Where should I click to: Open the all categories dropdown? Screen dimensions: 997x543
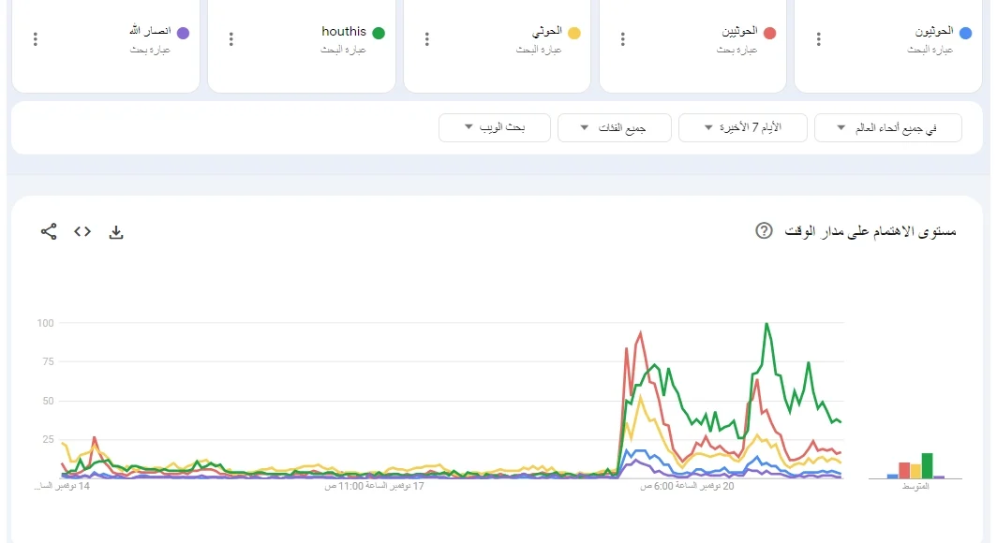614,127
